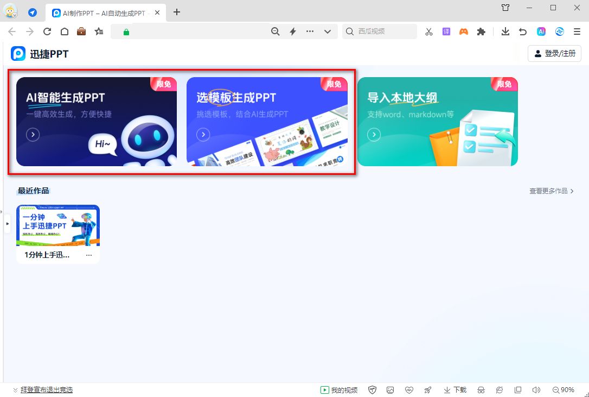Click the 迅捷PPT logo

click(x=40, y=54)
